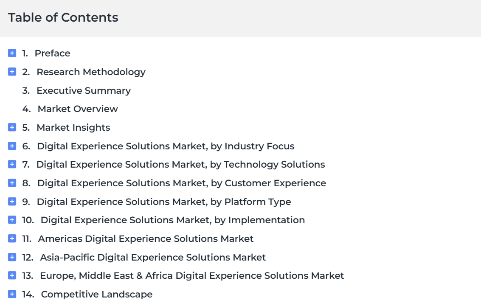Click Digital Experience Solutions by Implementation text
This screenshot has height=303, width=481.
[x=173, y=220]
